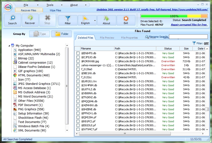Click the 100% search progress bar
The height and width of the screenshot is (143, 212).
tap(174, 16)
